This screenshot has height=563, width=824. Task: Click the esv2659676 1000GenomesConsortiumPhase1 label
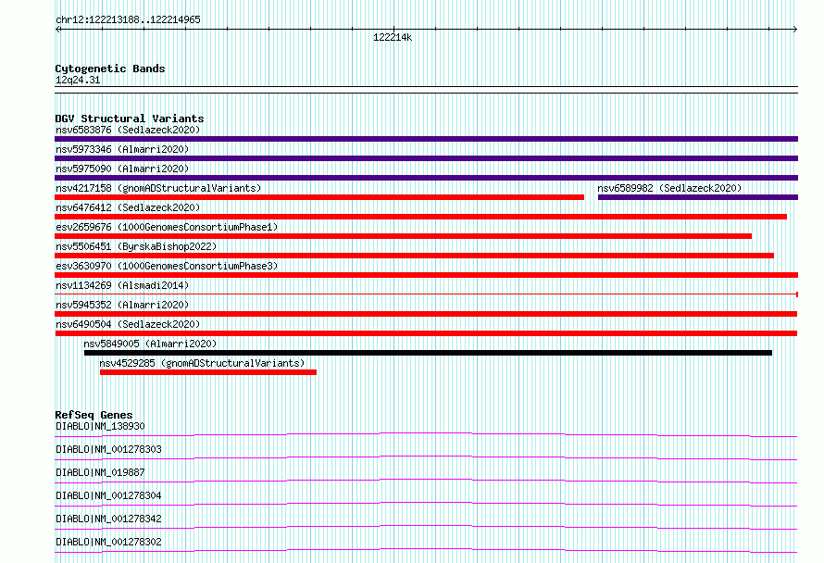(x=167, y=227)
